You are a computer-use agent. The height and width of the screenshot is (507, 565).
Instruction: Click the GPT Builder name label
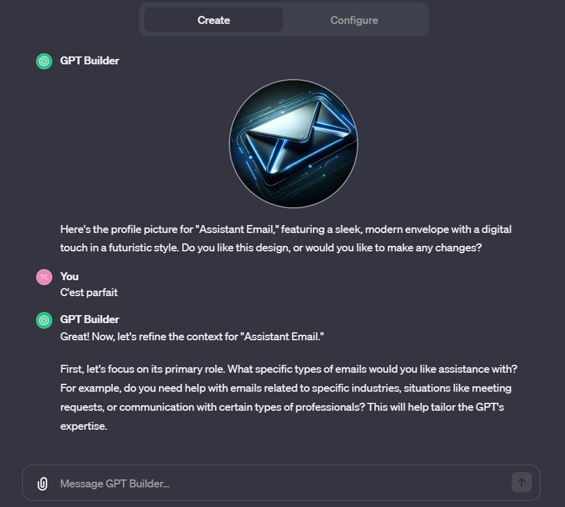coord(89,61)
